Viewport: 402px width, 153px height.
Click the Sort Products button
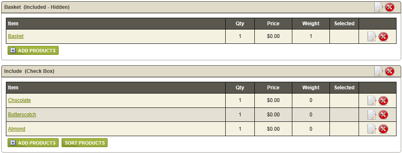point(85,143)
